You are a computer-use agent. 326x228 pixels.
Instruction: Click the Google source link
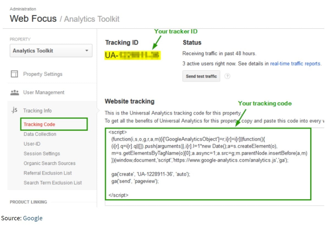coord(33,218)
